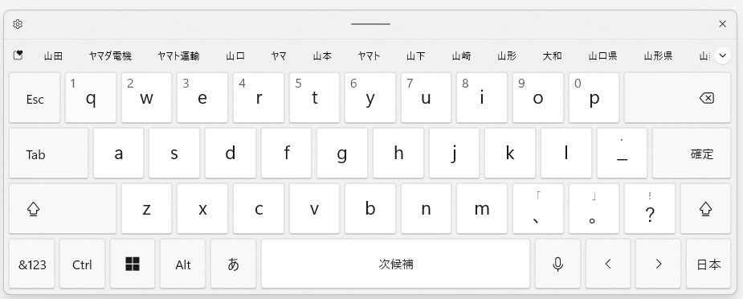The image size is (743, 299).
Task: Tap the z key
Action: tap(146, 208)
